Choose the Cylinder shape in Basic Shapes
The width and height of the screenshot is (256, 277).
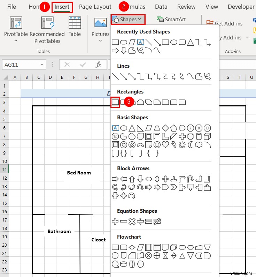[x=199, y=136]
